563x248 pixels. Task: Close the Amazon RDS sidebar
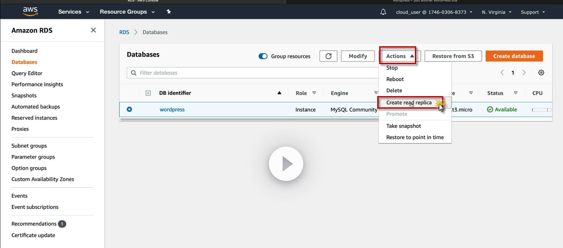[94, 30]
